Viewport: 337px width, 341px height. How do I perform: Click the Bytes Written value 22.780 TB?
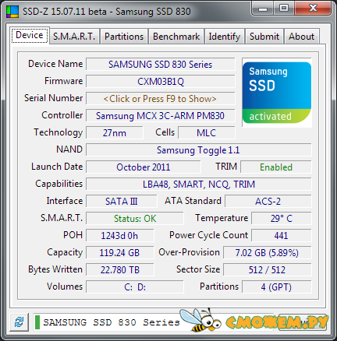(x=120, y=270)
